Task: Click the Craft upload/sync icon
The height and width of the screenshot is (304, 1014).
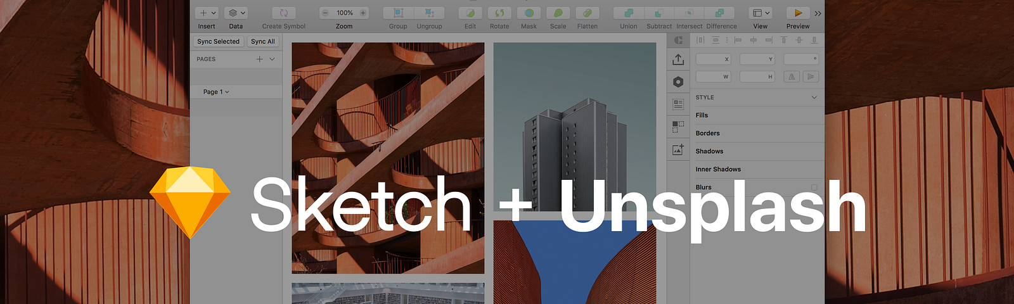Action: [x=678, y=60]
